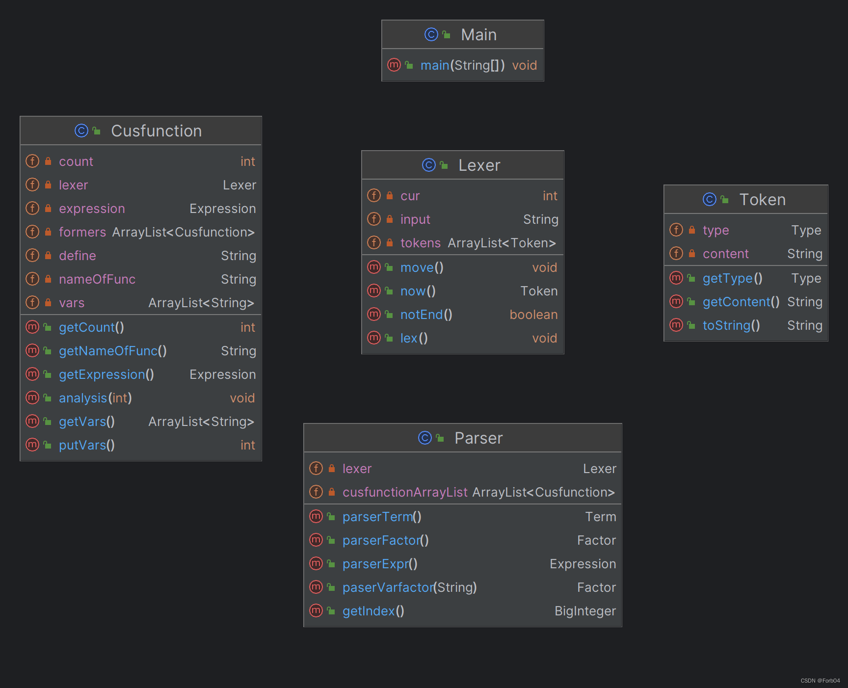Click the field icon next to type in Token
This screenshot has height=688, width=848.
(676, 230)
